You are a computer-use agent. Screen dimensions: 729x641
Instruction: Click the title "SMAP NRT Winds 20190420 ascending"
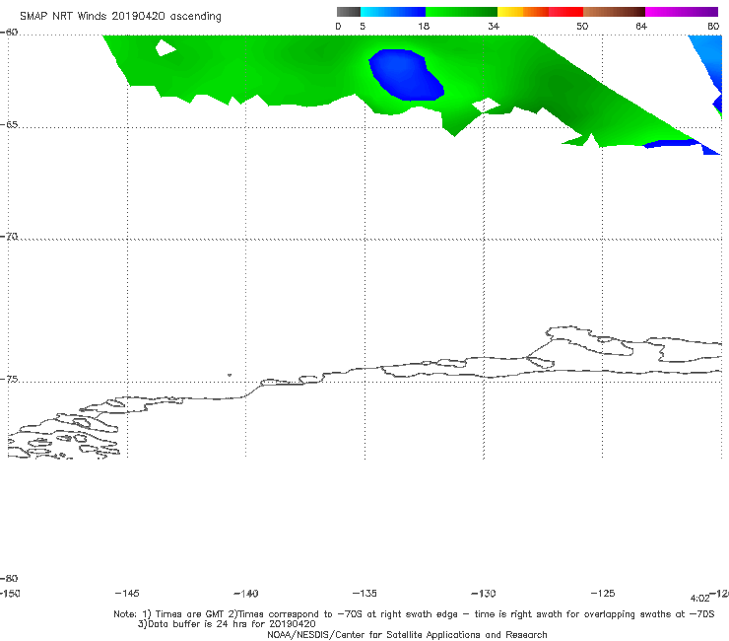(x=120, y=17)
